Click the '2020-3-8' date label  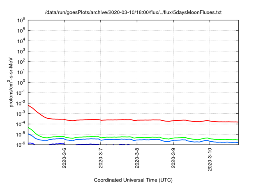[x=137, y=158]
